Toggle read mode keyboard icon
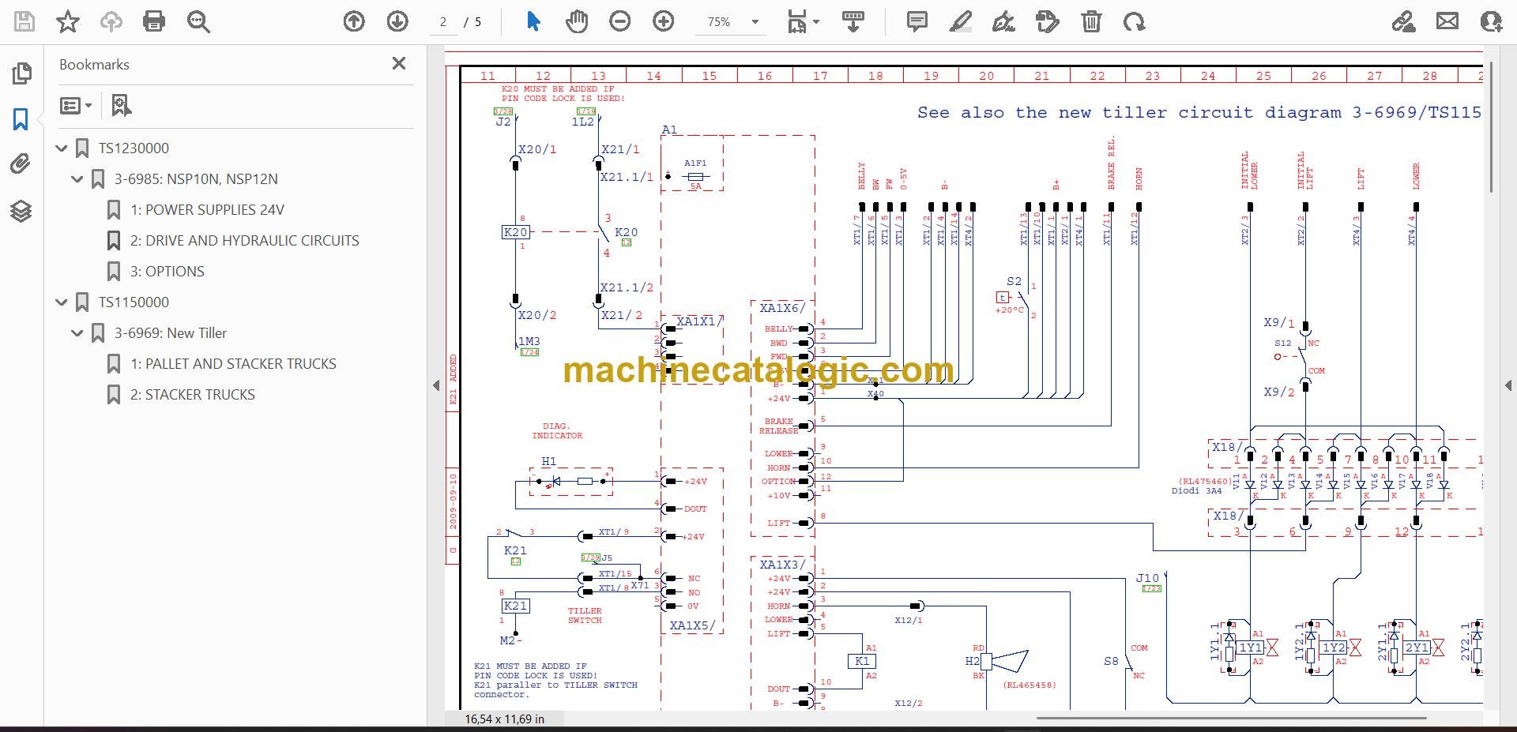 pyautogui.click(x=853, y=21)
